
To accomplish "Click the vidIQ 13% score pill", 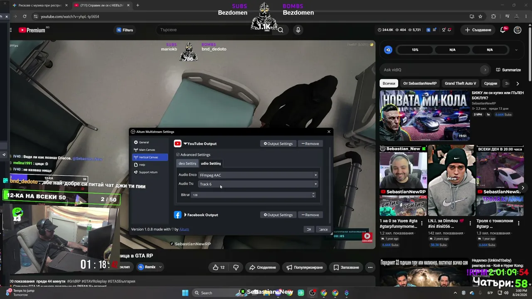I will (x=415, y=50).
